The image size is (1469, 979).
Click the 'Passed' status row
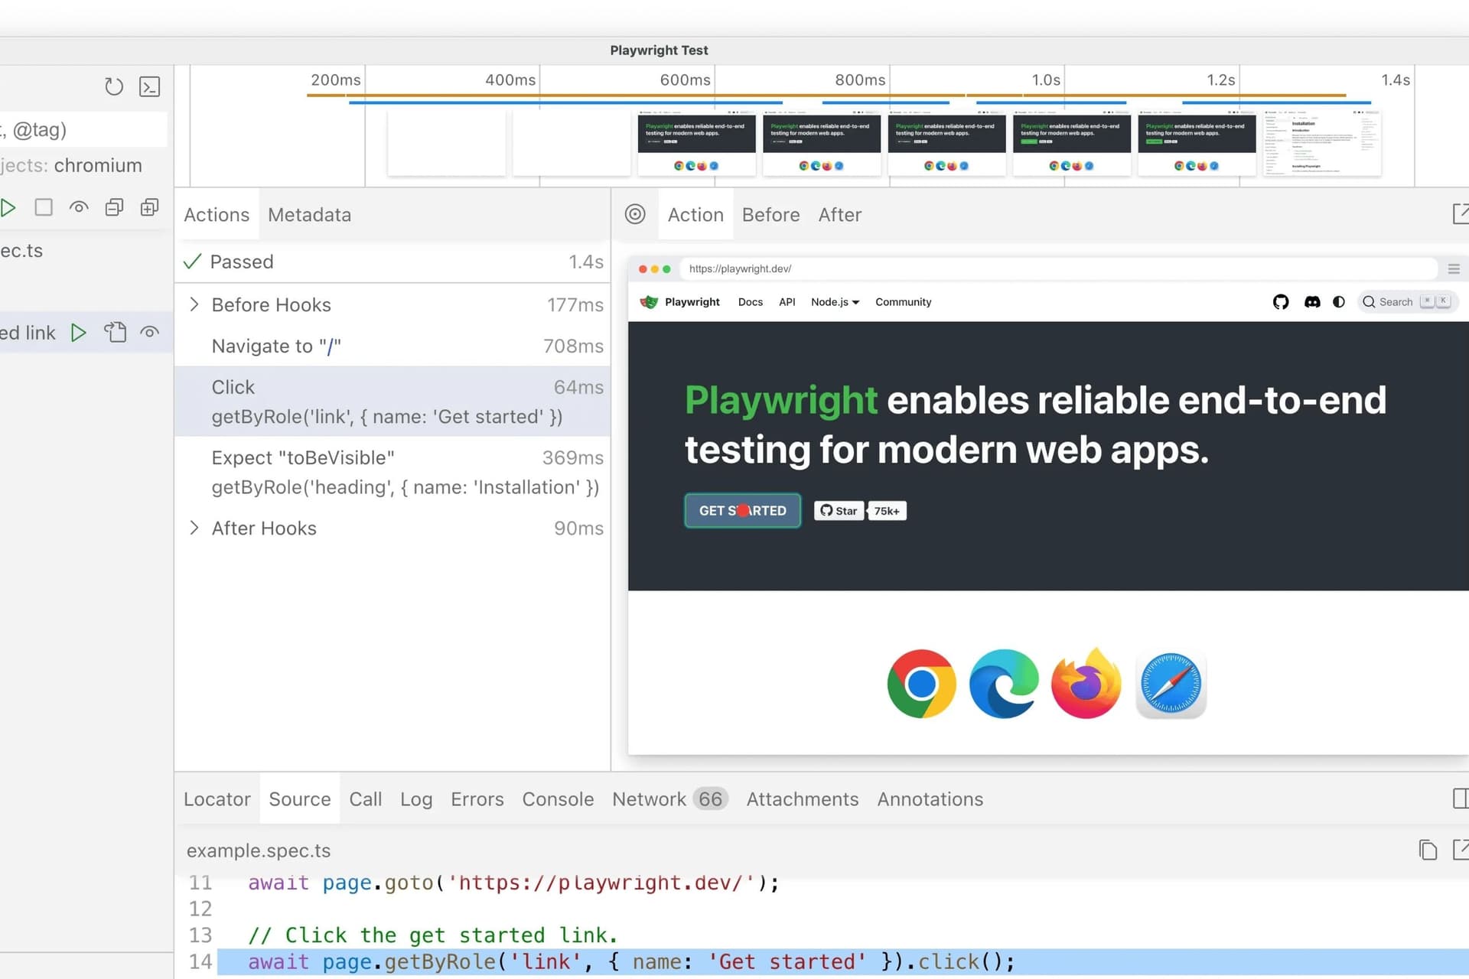[x=392, y=262]
